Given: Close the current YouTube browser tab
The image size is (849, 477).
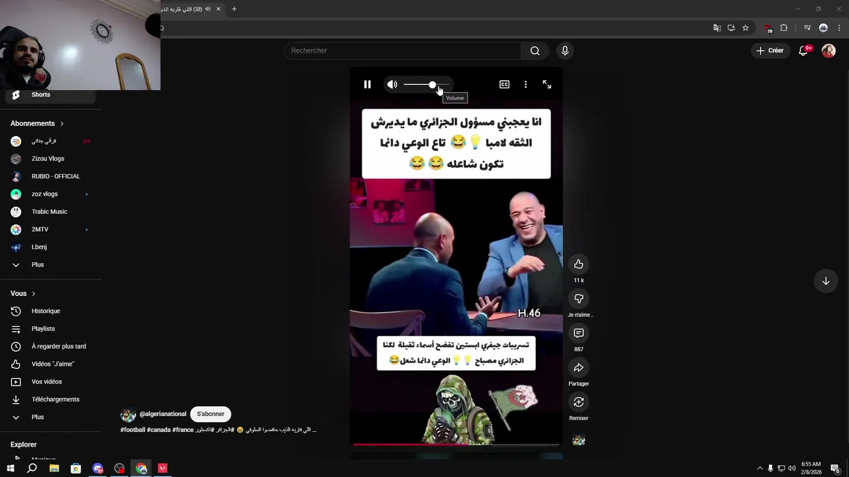Looking at the screenshot, I should click(x=218, y=9).
